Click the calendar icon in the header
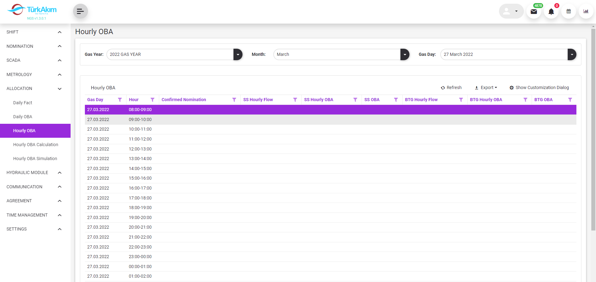Image resolution: width=596 pixels, height=282 pixels. tap(568, 11)
